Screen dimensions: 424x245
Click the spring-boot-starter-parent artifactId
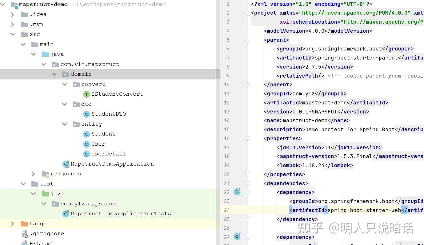356,58
